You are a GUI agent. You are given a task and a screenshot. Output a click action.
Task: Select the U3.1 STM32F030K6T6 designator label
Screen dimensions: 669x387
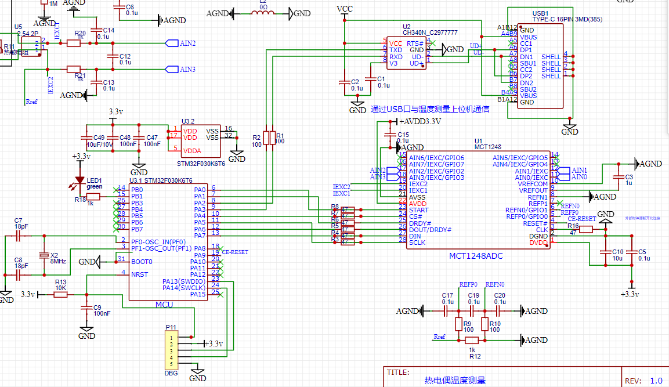point(161,180)
